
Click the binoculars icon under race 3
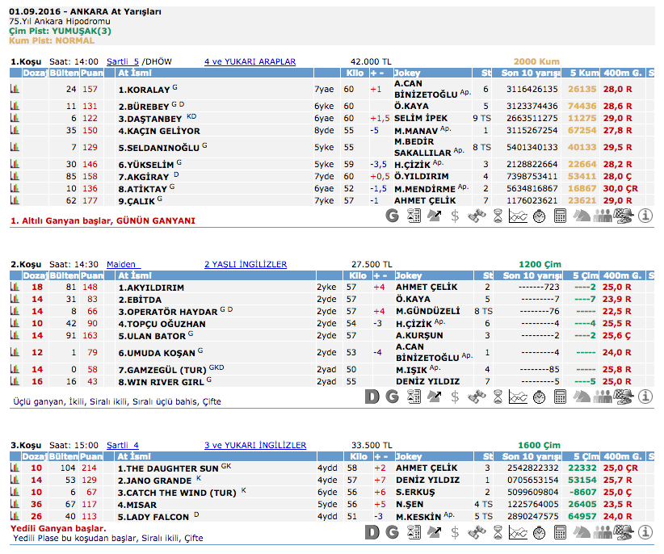[477, 532]
